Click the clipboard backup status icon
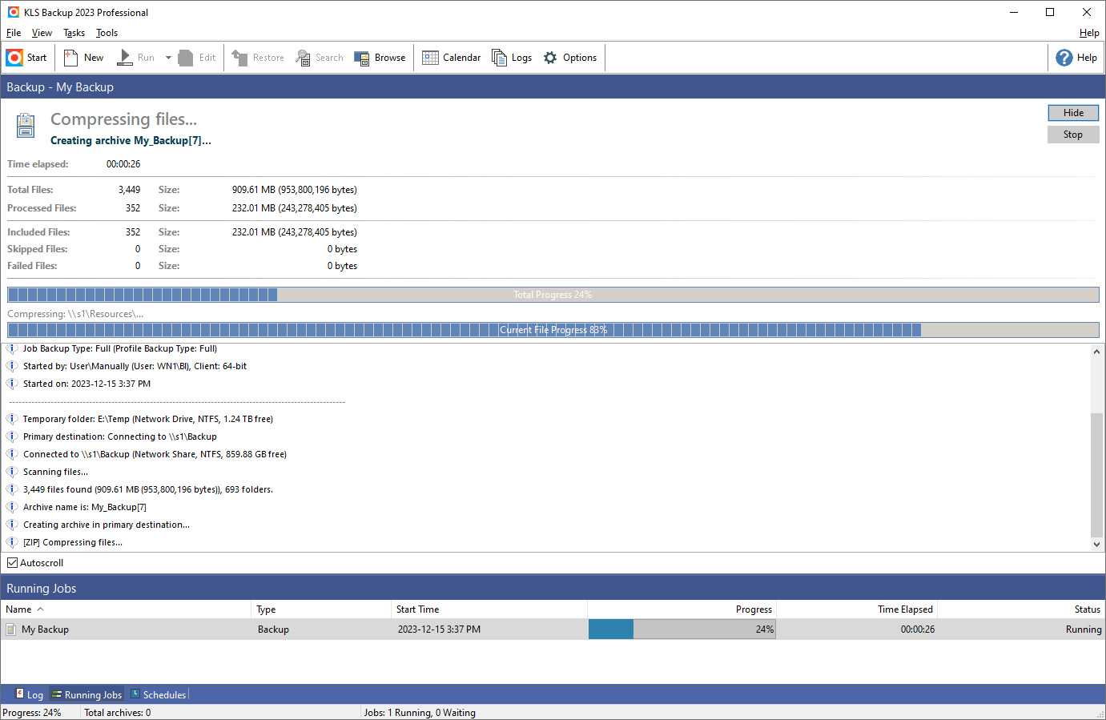The height and width of the screenshot is (720, 1106). point(26,126)
